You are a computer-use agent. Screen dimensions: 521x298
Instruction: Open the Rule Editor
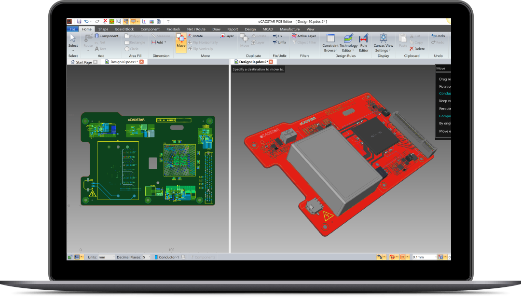coord(364,43)
